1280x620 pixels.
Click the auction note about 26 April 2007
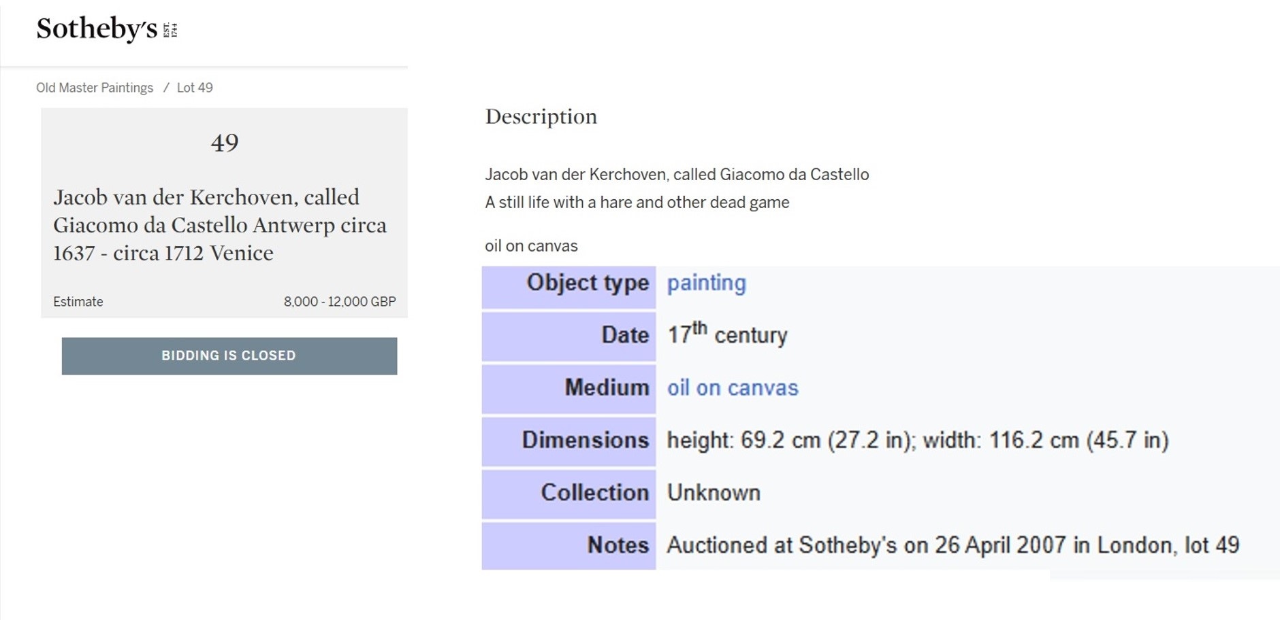pyautogui.click(x=953, y=545)
